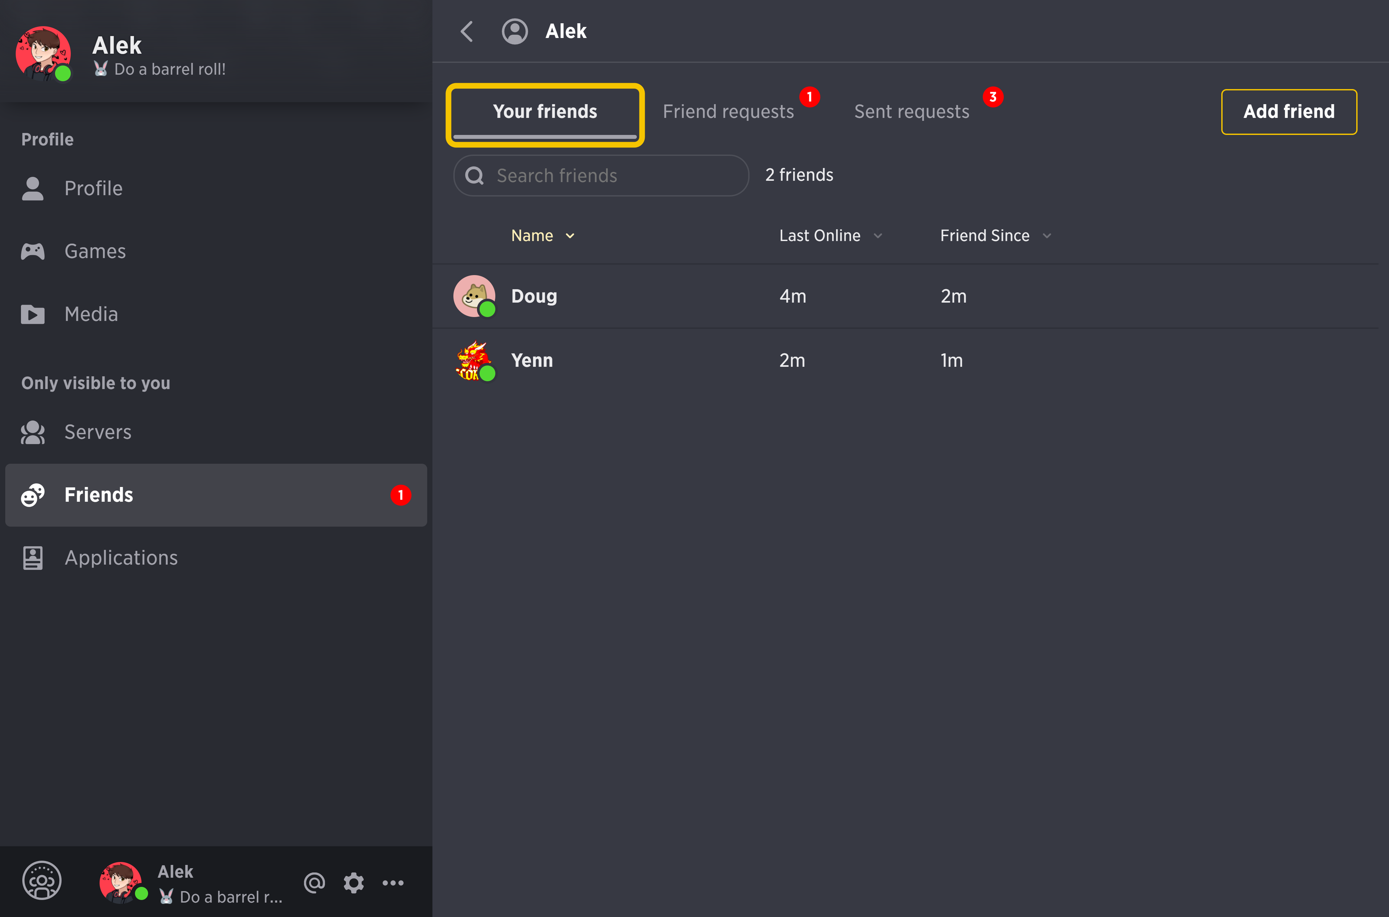
Task: Click Alek's name in top-left header
Action: coord(117,45)
